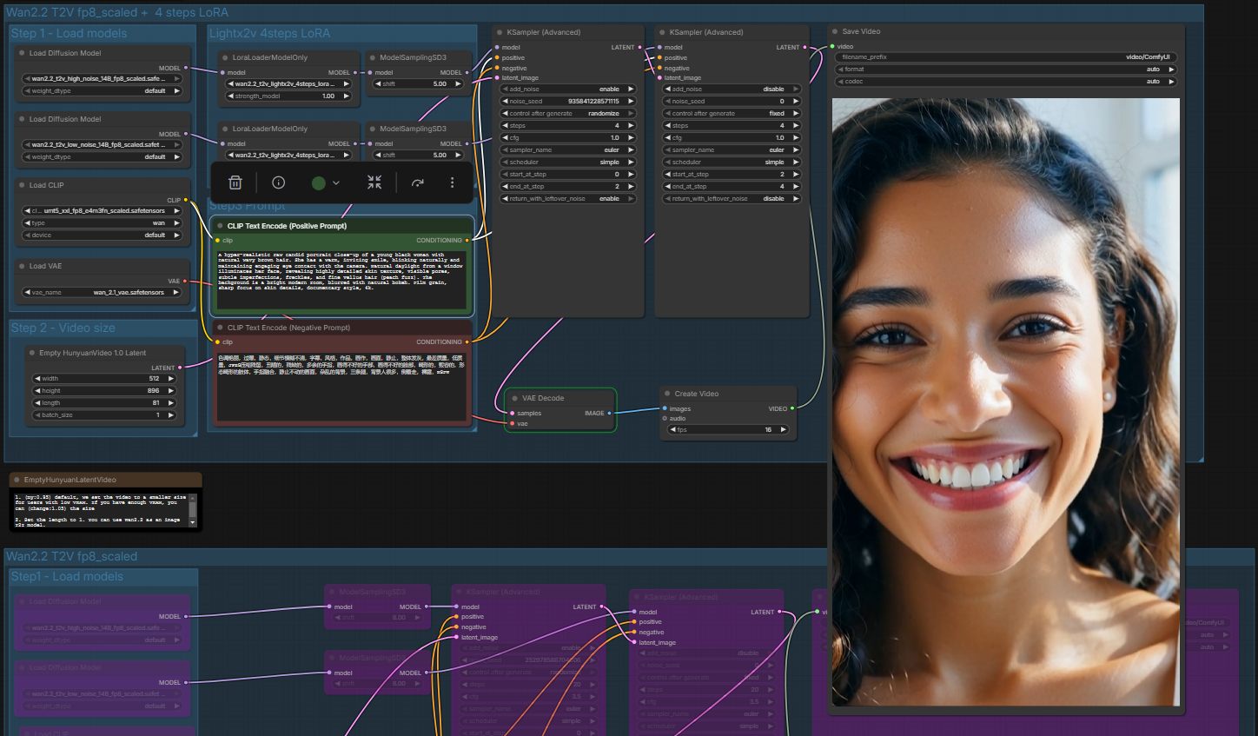Image resolution: width=1258 pixels, height=736 pixels.
Task: Increase the fps value in Create Video
Action: tap(783, 429)
